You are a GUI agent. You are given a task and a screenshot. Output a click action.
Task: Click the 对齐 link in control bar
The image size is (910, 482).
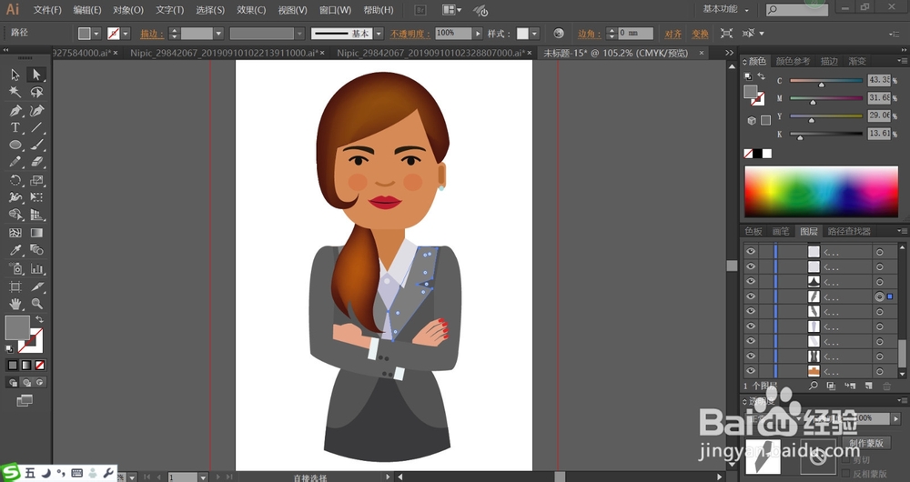click(x=673, y=34)
